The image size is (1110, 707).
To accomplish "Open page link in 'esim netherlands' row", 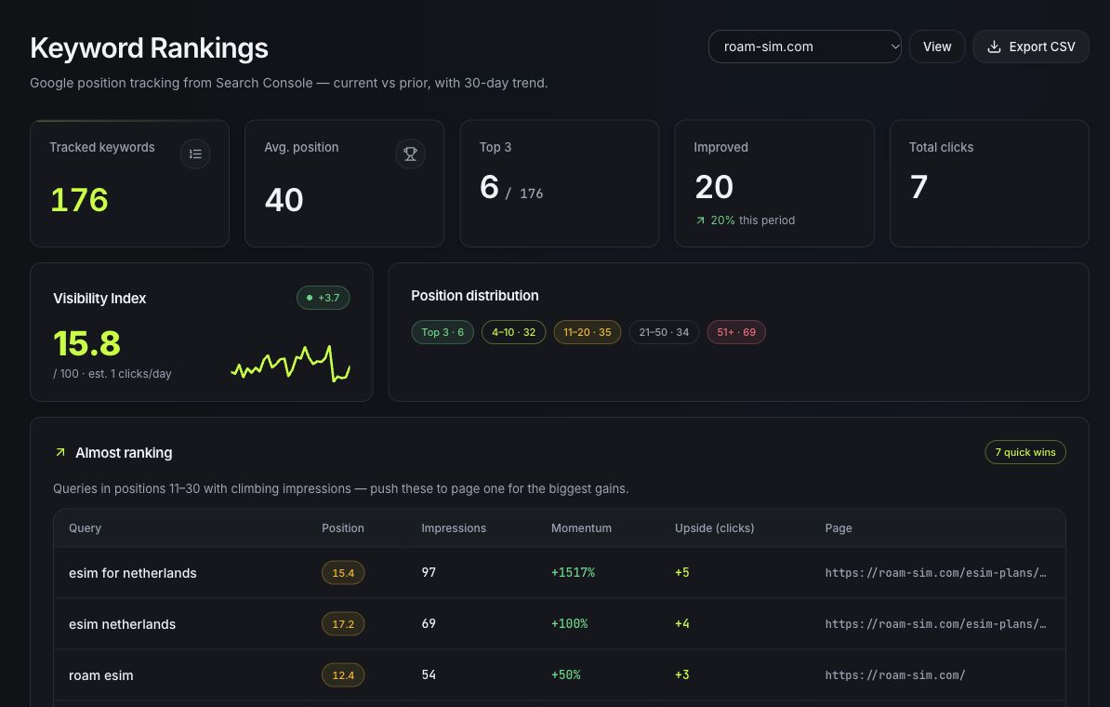I will click(935, 623).
